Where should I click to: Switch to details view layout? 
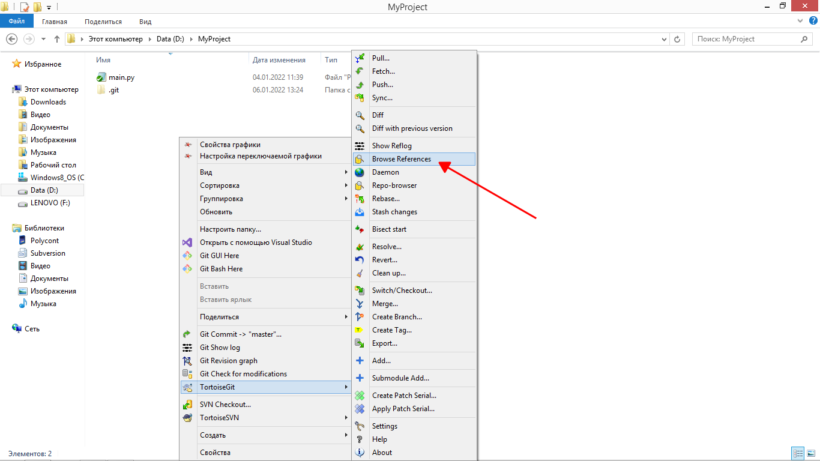[x=798, y=453]
